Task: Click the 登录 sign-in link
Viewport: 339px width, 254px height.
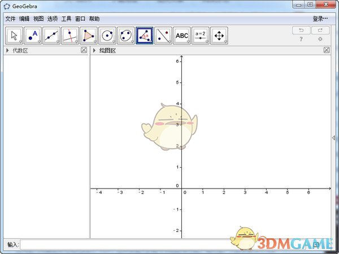Action: tap(320, 19)
